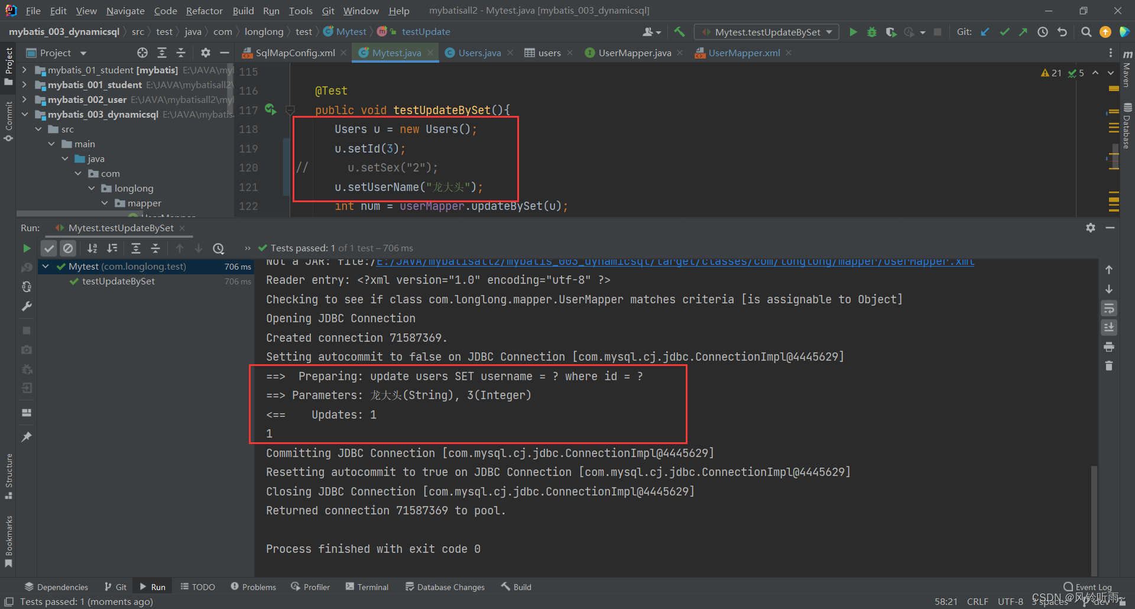Show Git history clock icon
The height and width of the screenshot is (609, 1135).
point(1043,32)
